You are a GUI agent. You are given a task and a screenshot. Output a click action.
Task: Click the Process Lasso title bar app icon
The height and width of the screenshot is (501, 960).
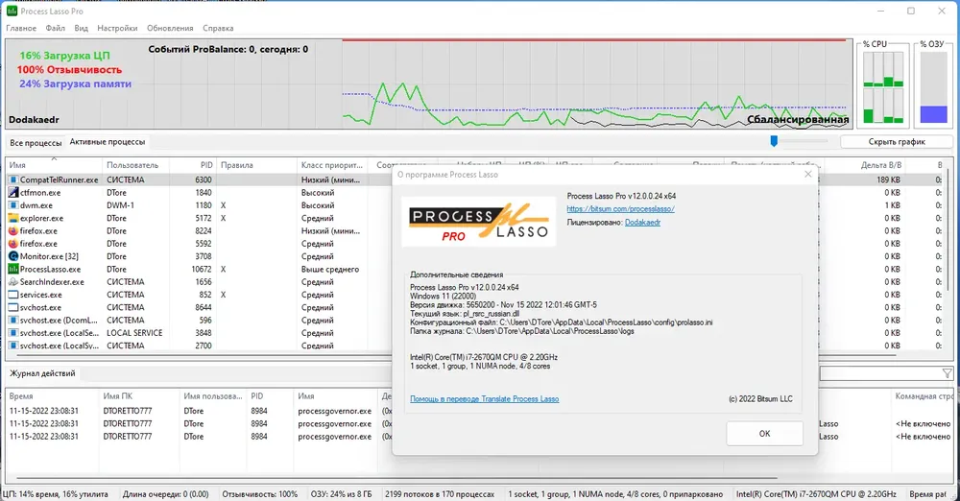click(12, 11)
